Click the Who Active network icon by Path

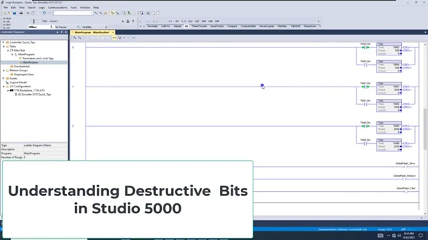[x=128, y=21]
